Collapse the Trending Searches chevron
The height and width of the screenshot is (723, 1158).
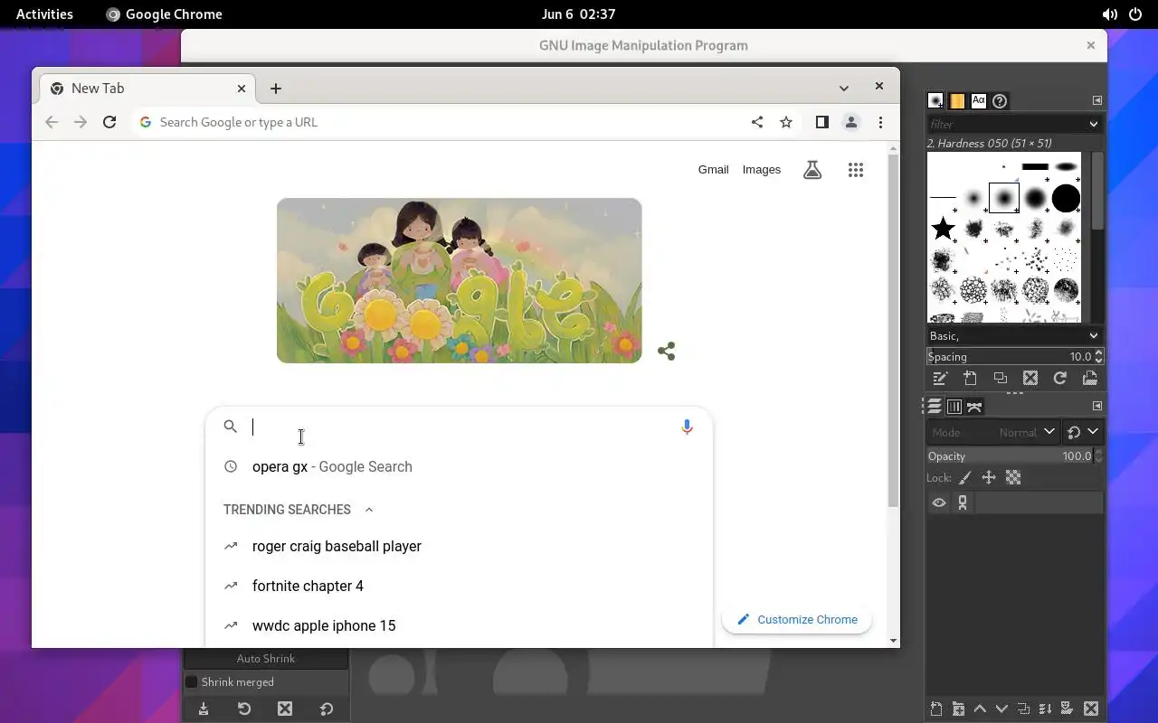[x=369, y=510]
